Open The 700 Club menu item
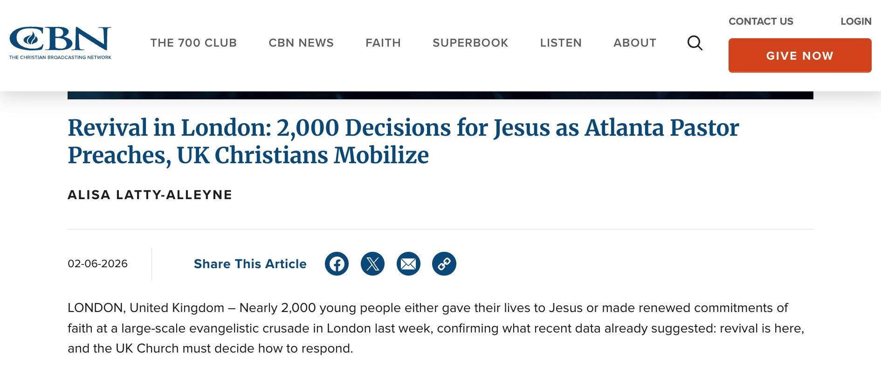This screenshot has width=881, height=374. coord(193,43)
